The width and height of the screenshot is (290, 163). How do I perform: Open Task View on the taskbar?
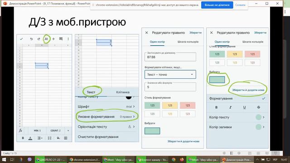tap(12, 159)
